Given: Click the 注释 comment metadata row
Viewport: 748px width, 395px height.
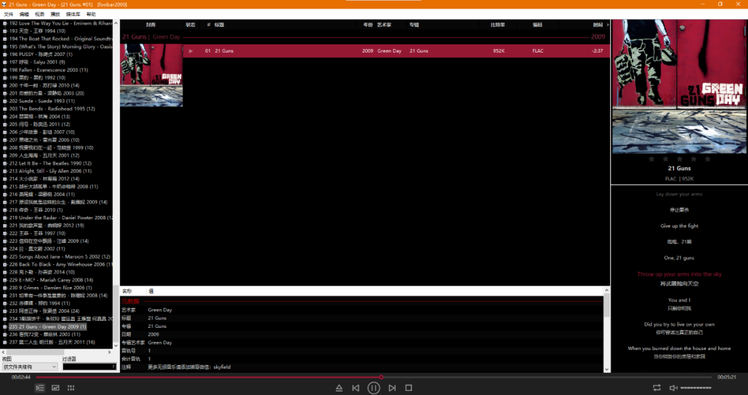Looking at the screenshot, I should pos(362,367).
